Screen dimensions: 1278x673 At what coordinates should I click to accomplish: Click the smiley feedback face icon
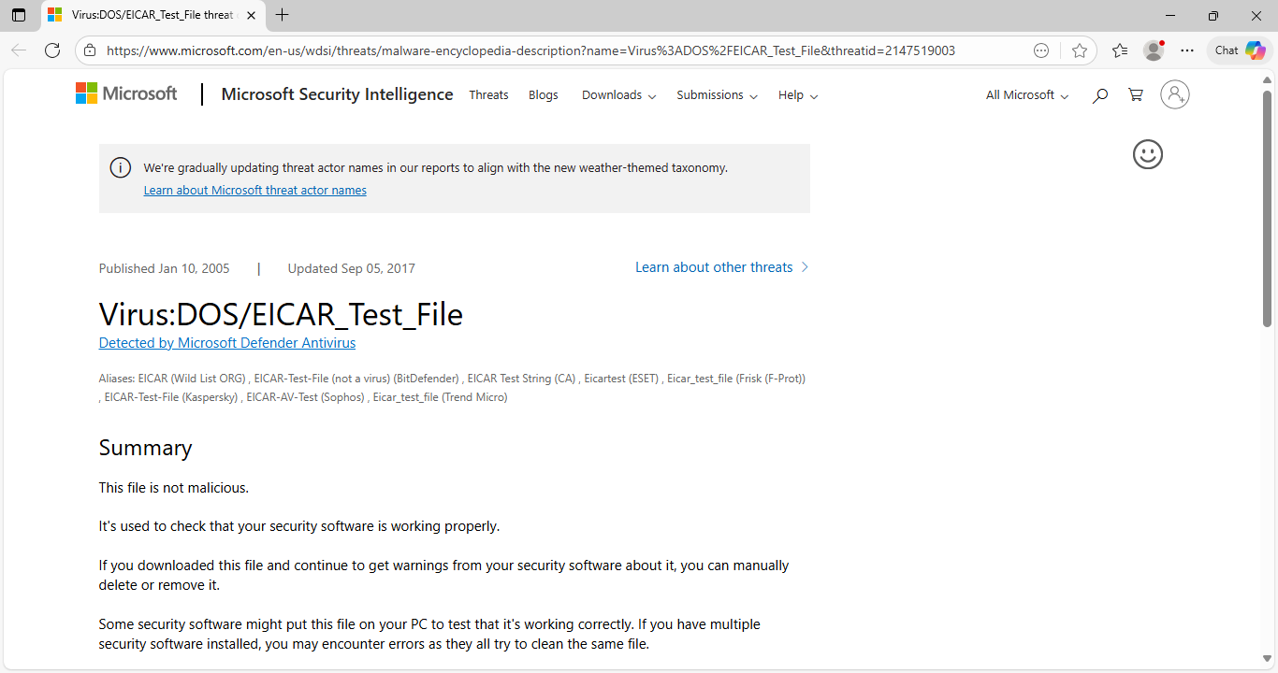pos(1147,154)
